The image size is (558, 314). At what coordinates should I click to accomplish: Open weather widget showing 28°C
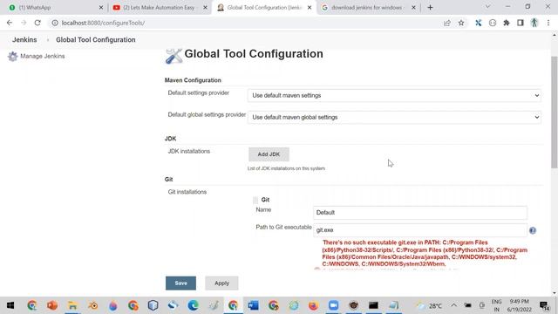pos(429,305)
